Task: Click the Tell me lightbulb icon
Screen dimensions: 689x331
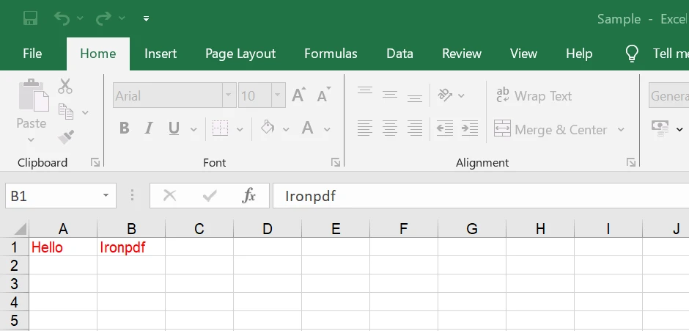Action: [632, 54]
